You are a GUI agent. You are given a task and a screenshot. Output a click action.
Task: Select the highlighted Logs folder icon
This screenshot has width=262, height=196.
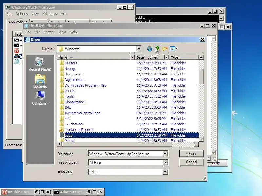(x=62, y=135)
